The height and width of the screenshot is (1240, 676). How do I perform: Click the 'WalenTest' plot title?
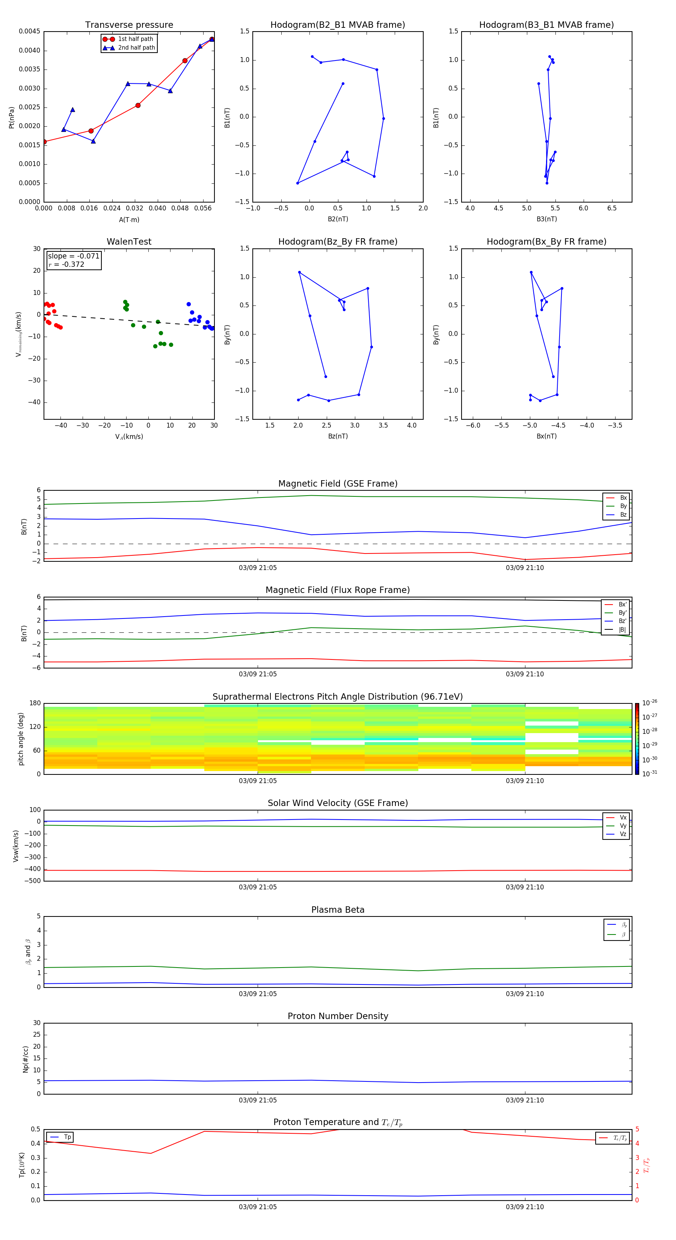click(129, 242)
